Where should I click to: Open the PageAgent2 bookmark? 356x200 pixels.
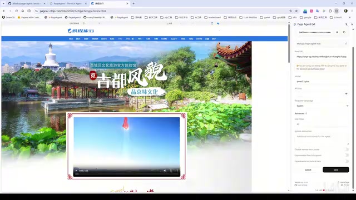pyautogui.click(x=73, y=17)
